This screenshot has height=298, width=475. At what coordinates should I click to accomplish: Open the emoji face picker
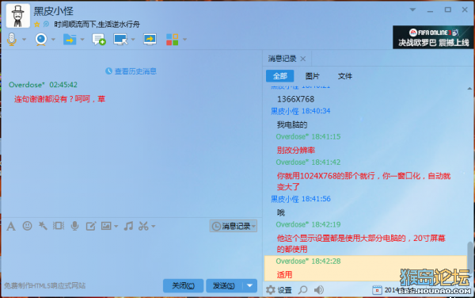pyautogui.click(x=27, y=226)
